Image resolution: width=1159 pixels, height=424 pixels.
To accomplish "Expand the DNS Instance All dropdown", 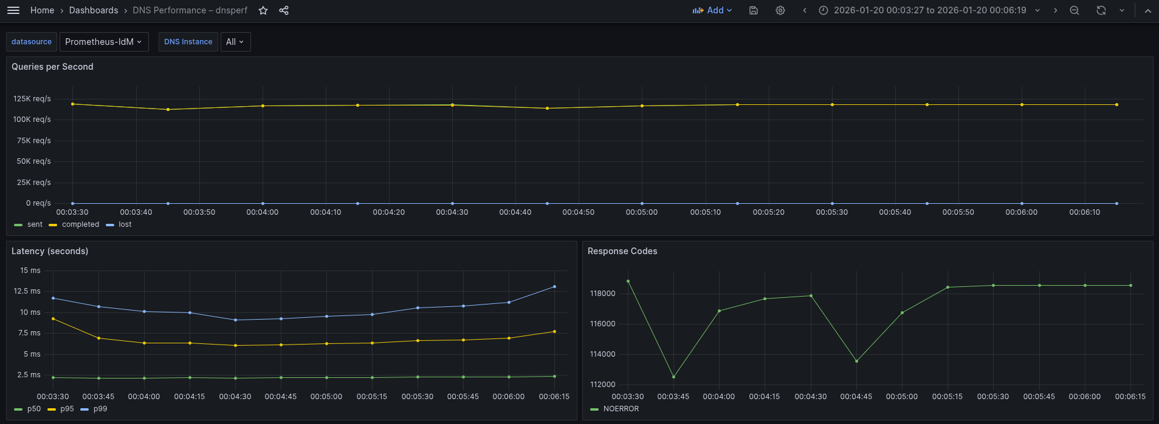I will click(235, 42).
